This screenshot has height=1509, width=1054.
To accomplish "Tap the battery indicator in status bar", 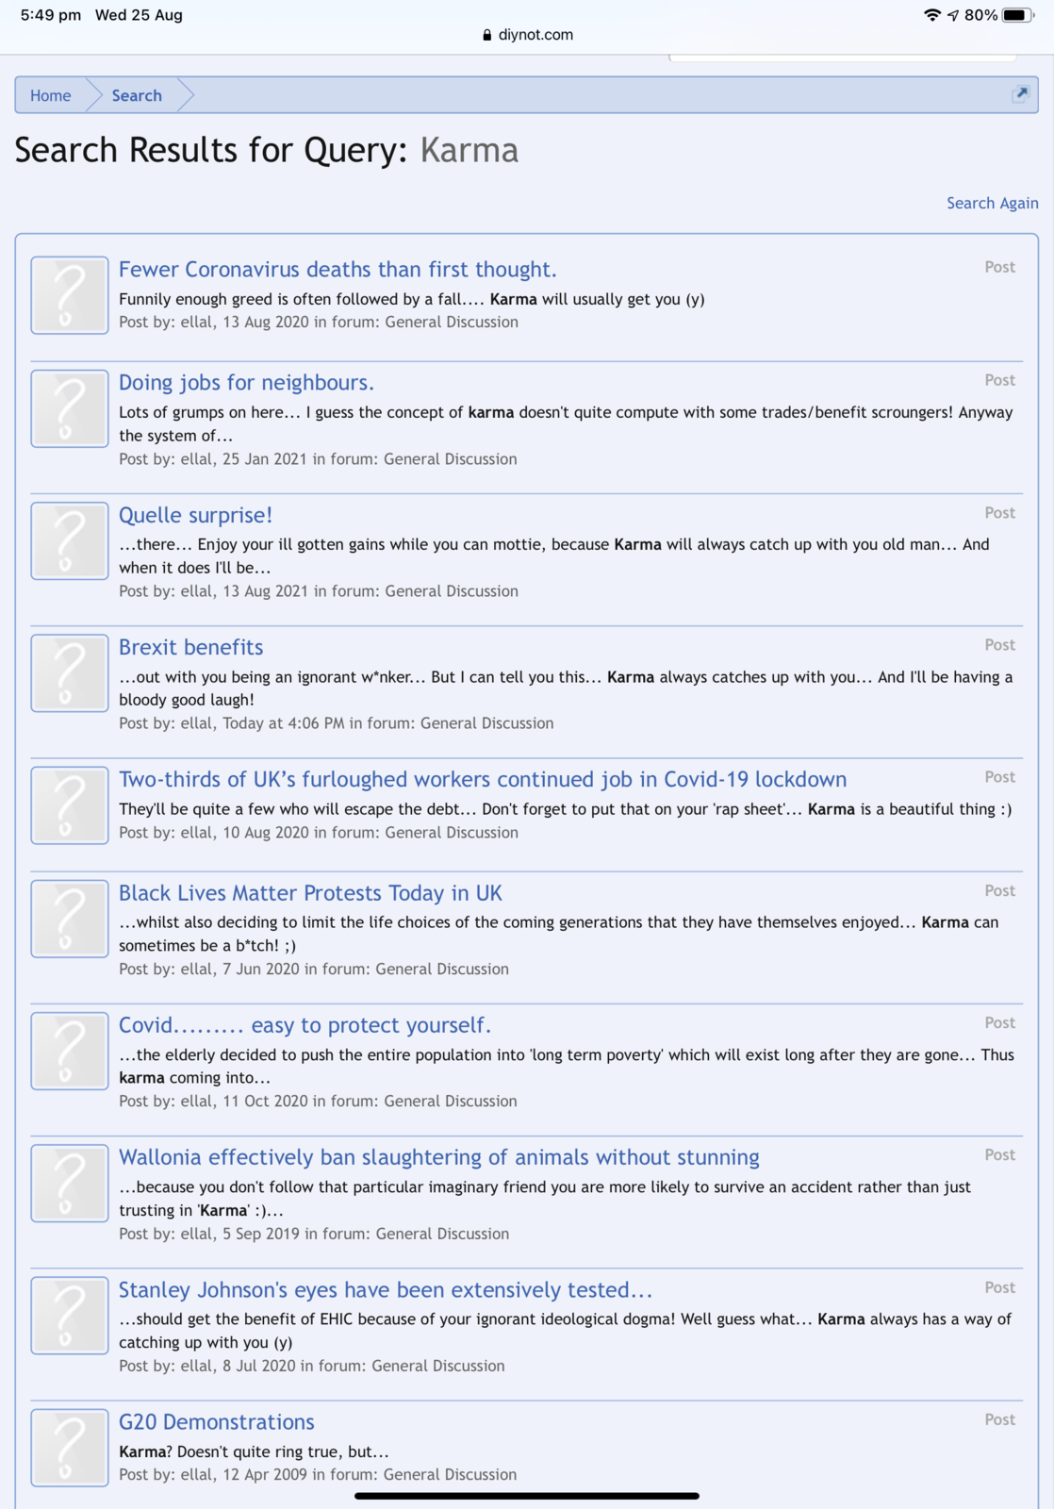I will coord(1016,15).
